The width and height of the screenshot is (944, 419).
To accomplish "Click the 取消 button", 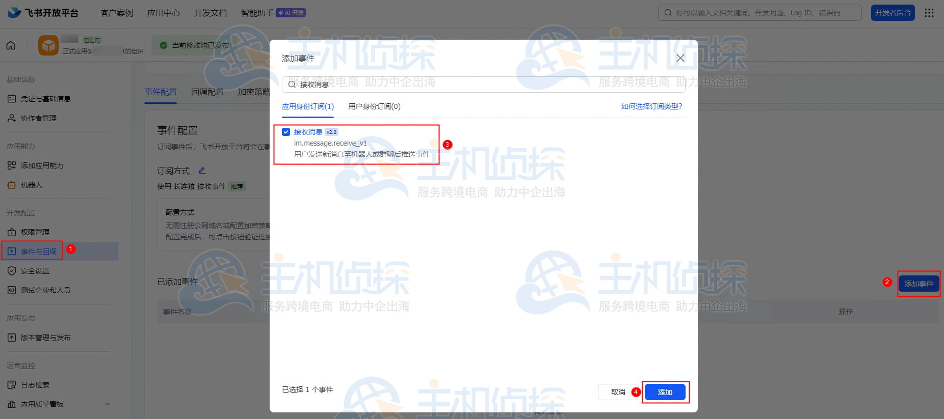I will (618, 392).
